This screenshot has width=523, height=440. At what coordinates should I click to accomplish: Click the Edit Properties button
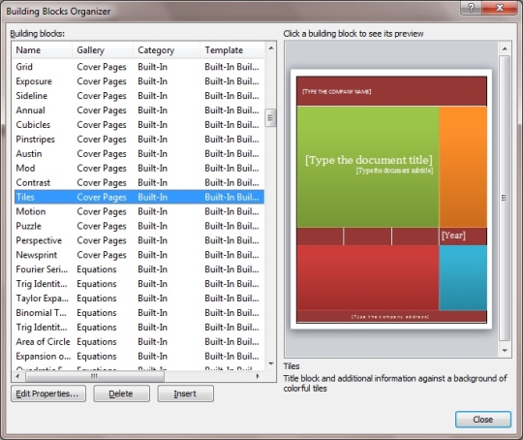point(48,393)
